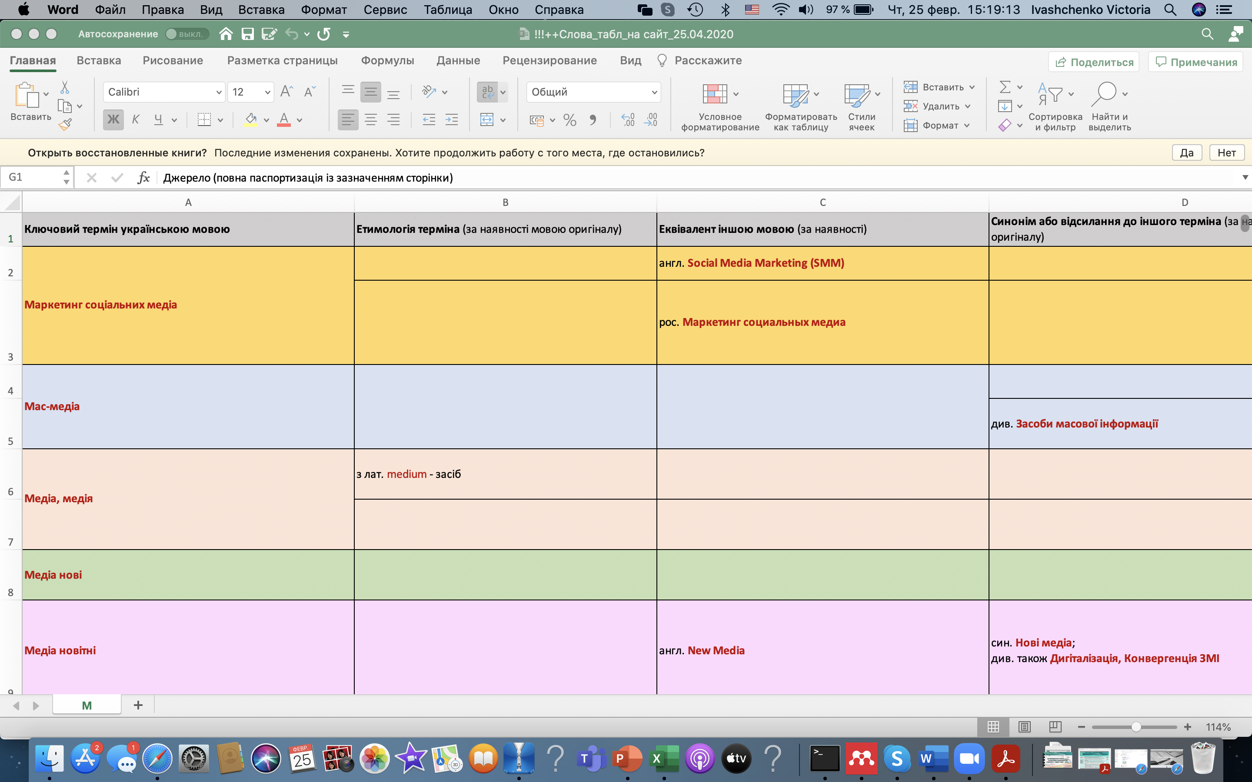Click the Increase indent icon
This screenshot has width=1252, height=782.
[451, 120]
